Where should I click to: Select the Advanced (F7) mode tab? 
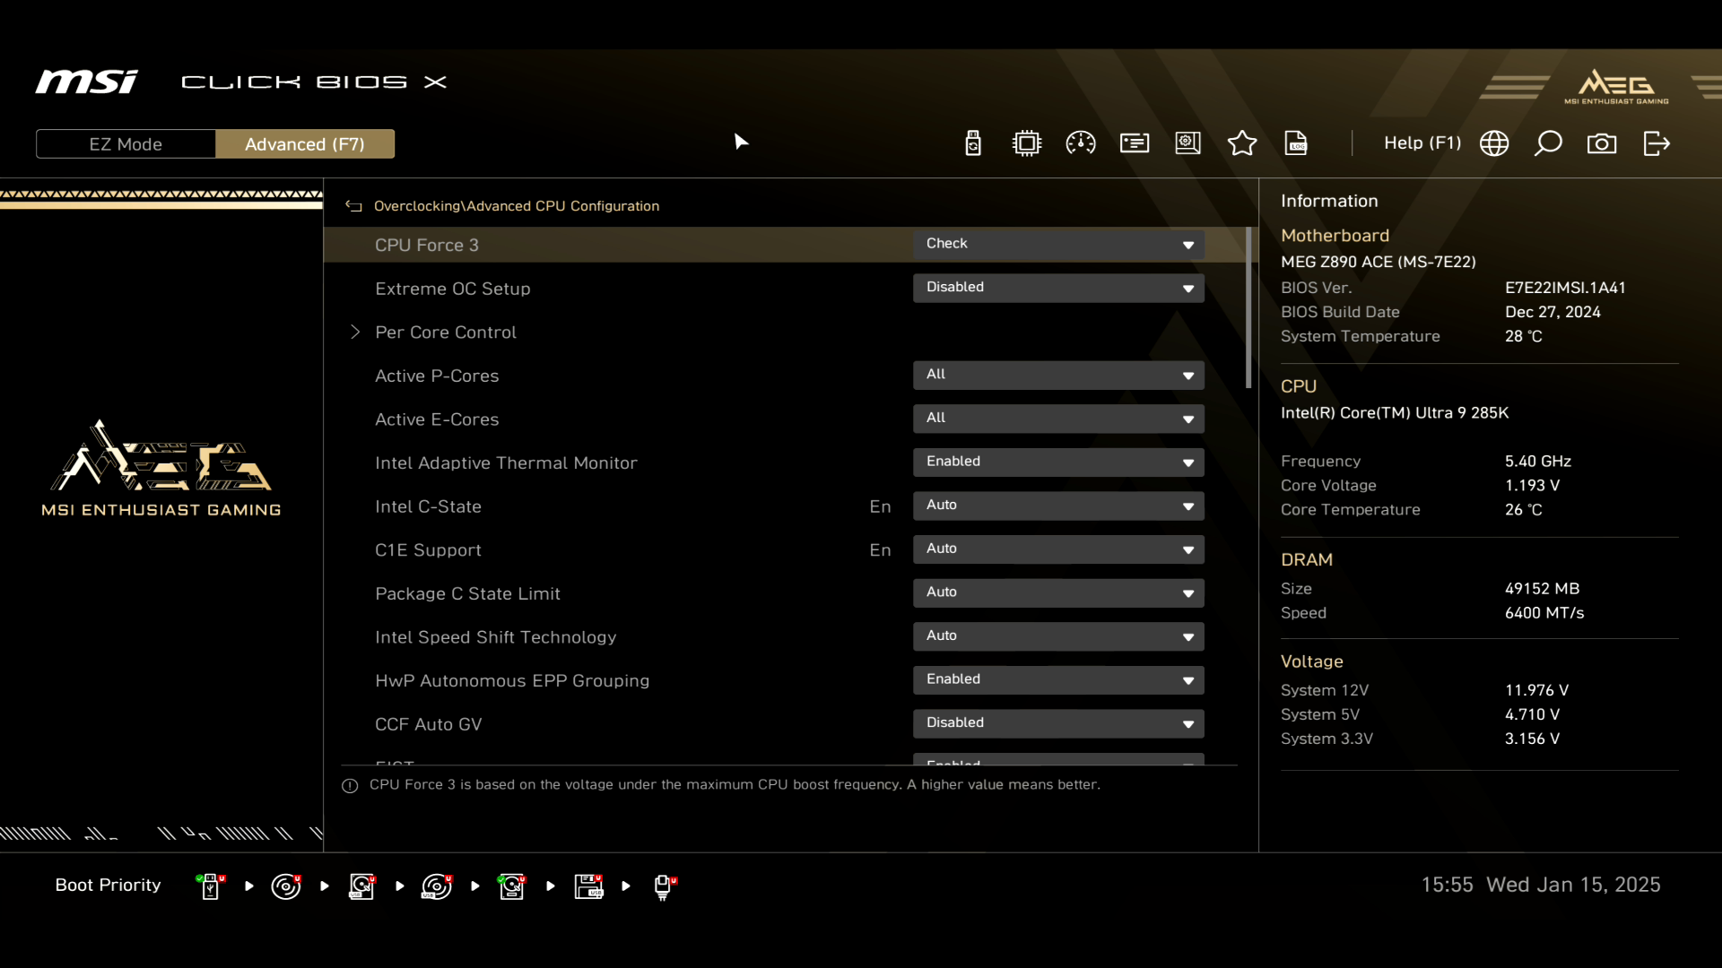(305, 144)
